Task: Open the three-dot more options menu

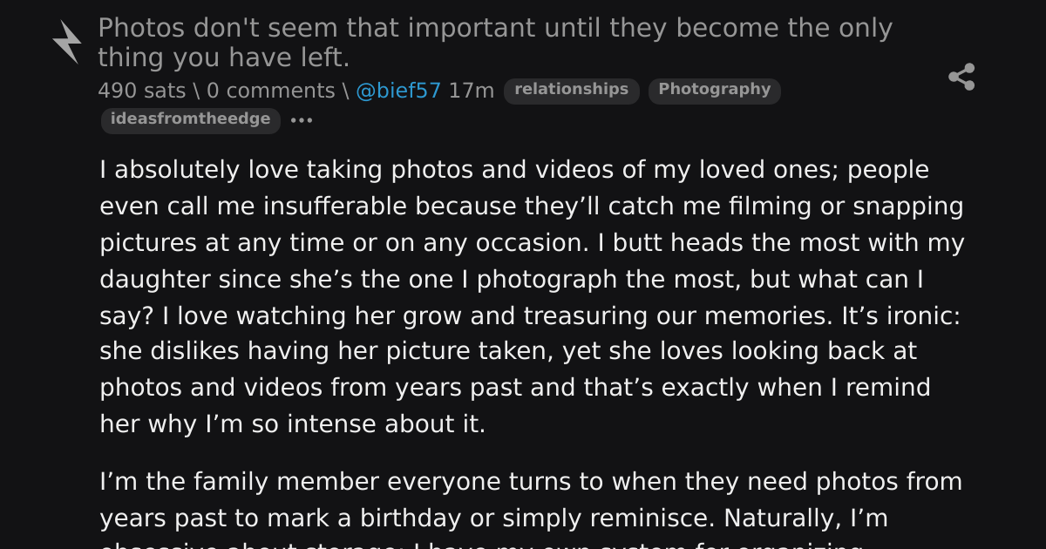Action: (302, 120)
